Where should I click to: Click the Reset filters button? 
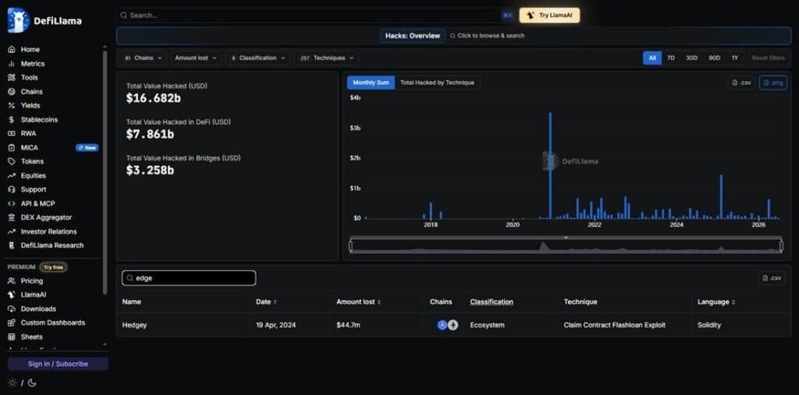tap(768, 58)
